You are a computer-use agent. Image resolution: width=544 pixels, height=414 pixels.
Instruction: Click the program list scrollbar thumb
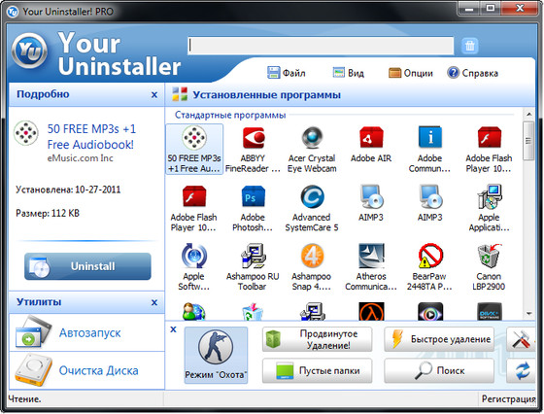click(528, 141)
